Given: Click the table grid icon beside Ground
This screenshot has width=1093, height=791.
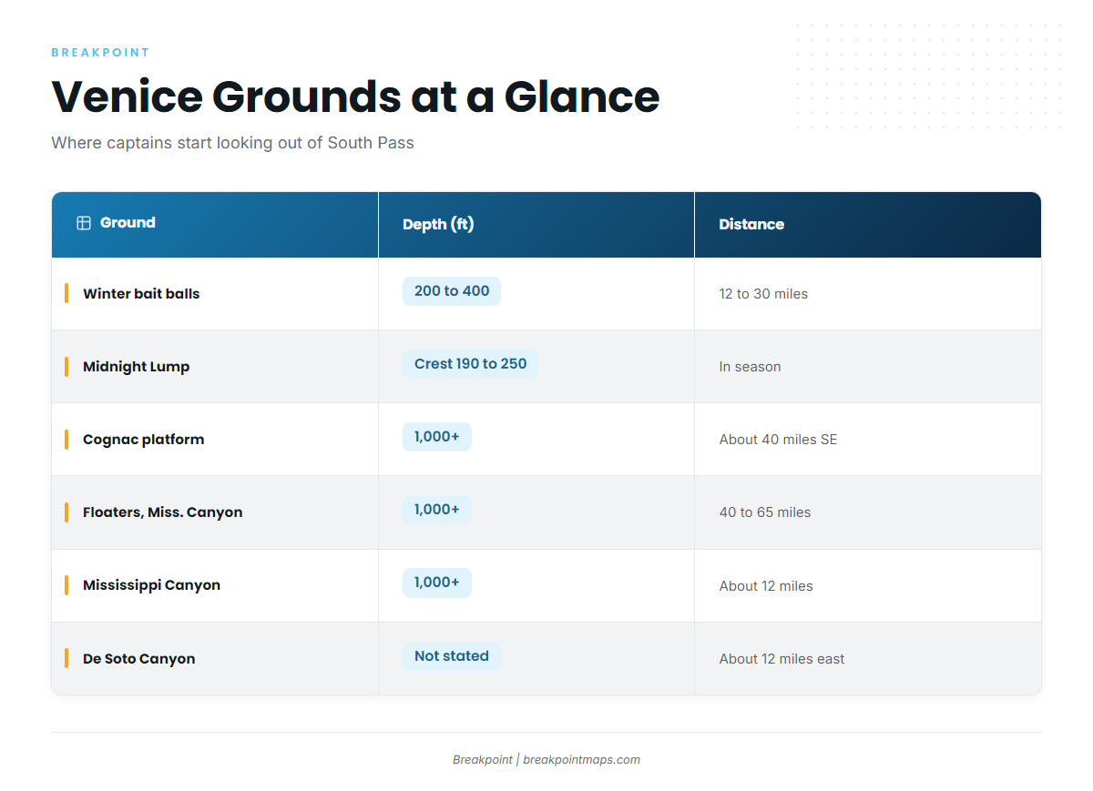Looking at the screenshot, I should coord(84,223).
